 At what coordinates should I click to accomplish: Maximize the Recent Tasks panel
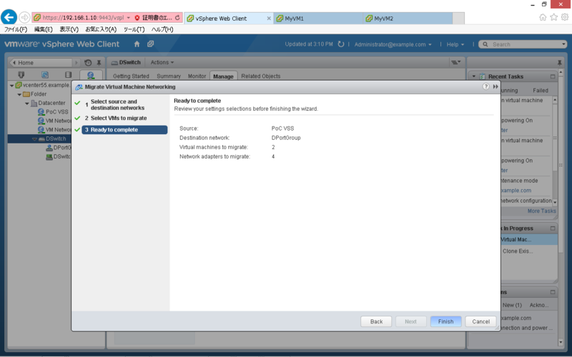(553, 76)
